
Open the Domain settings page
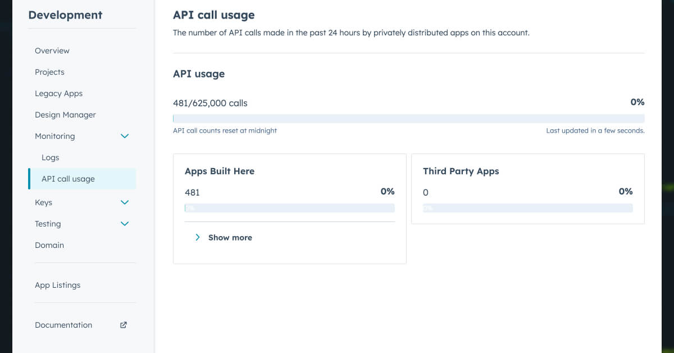[49, 245]
